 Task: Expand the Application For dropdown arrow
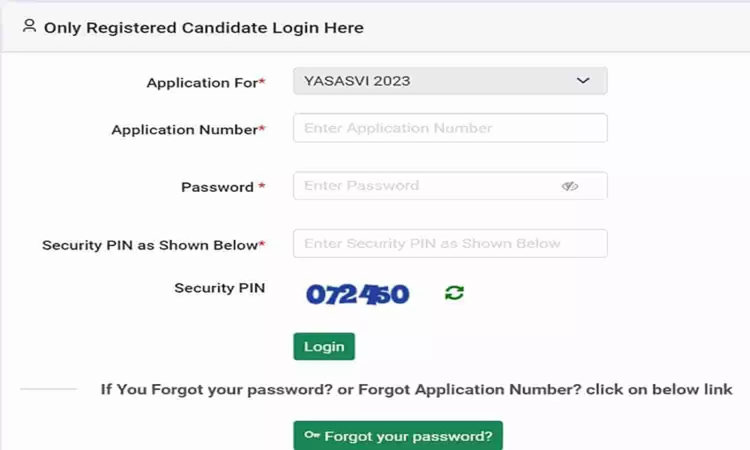coord(583,80)
